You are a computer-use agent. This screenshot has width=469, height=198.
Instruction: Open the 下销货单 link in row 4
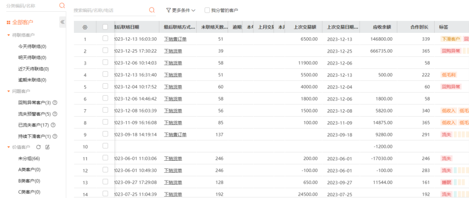[x=173, y=75]
